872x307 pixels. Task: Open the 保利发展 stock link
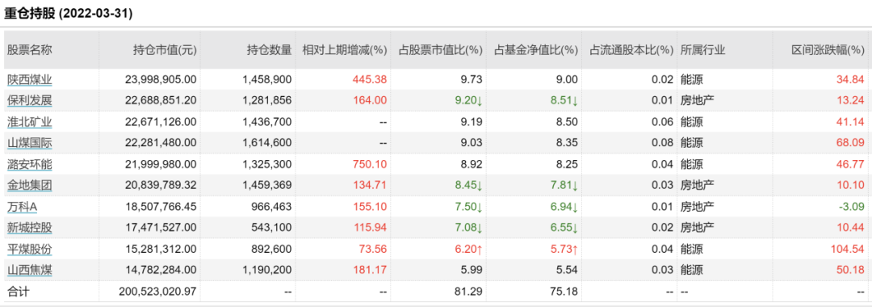click(30, 101)
